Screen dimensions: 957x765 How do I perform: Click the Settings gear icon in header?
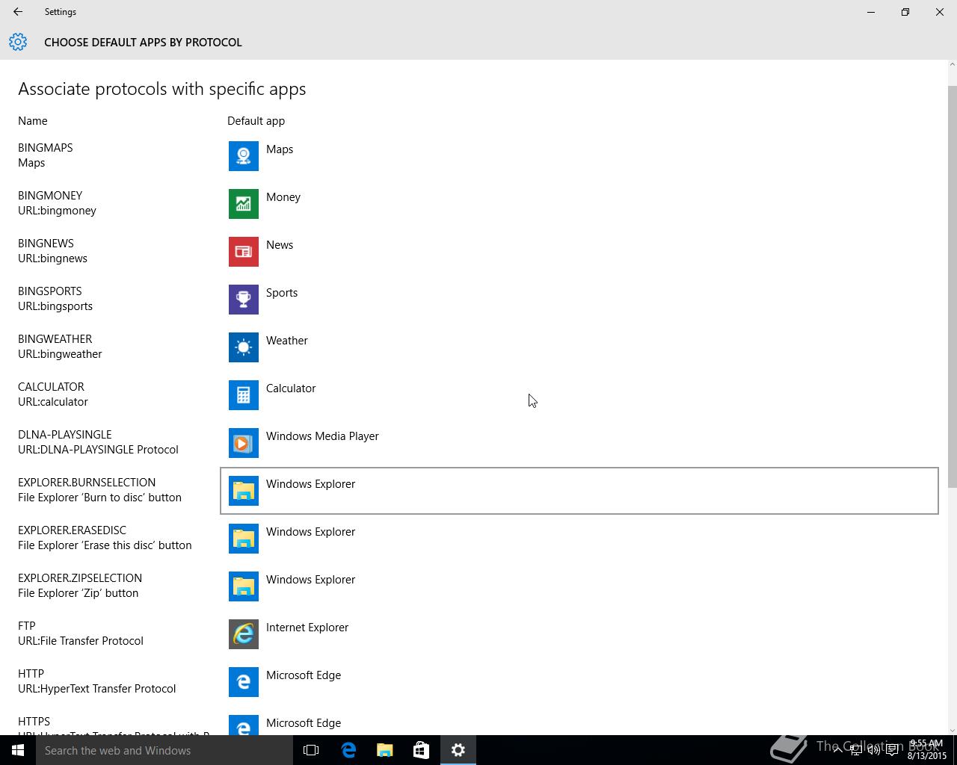(x=18, y=42)
